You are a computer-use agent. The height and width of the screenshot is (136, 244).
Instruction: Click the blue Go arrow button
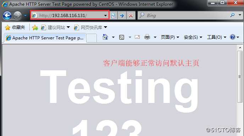[122, 16]
